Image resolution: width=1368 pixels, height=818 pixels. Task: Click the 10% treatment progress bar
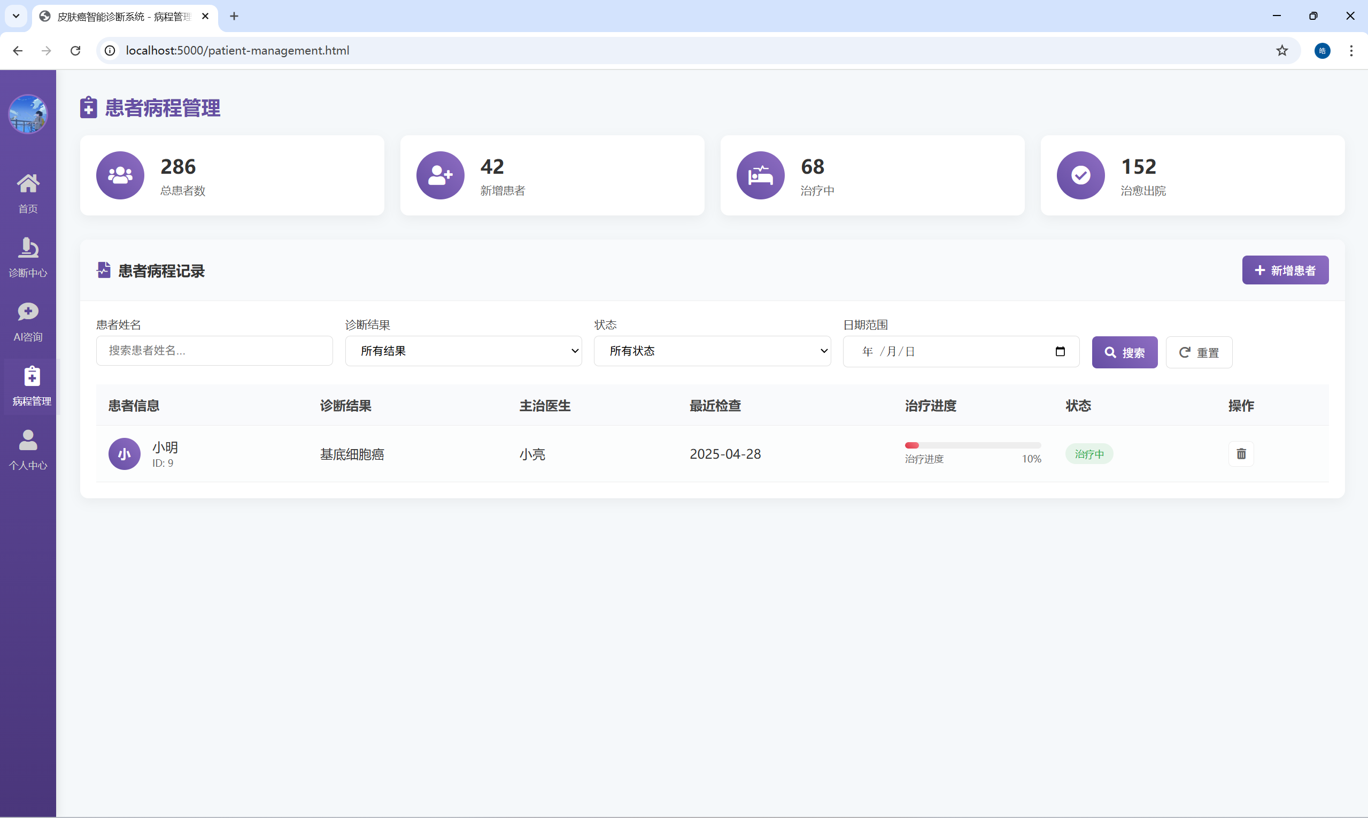coord(973,445)
